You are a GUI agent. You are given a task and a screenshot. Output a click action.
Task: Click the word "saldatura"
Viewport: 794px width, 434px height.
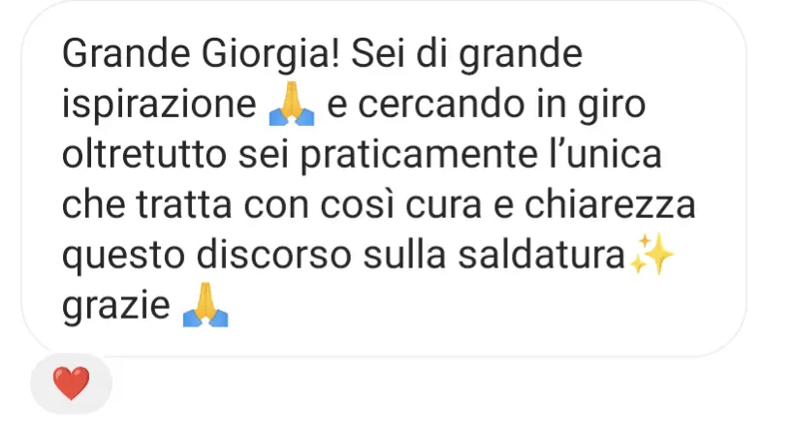(542, 256)
